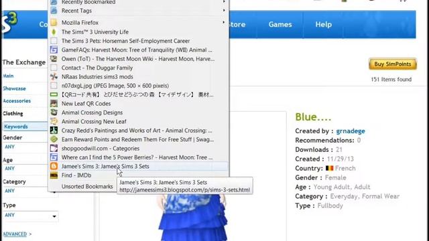Open the Unsorted Bookmarks entry
Viewport: 429px width, 241px height.
87,186
